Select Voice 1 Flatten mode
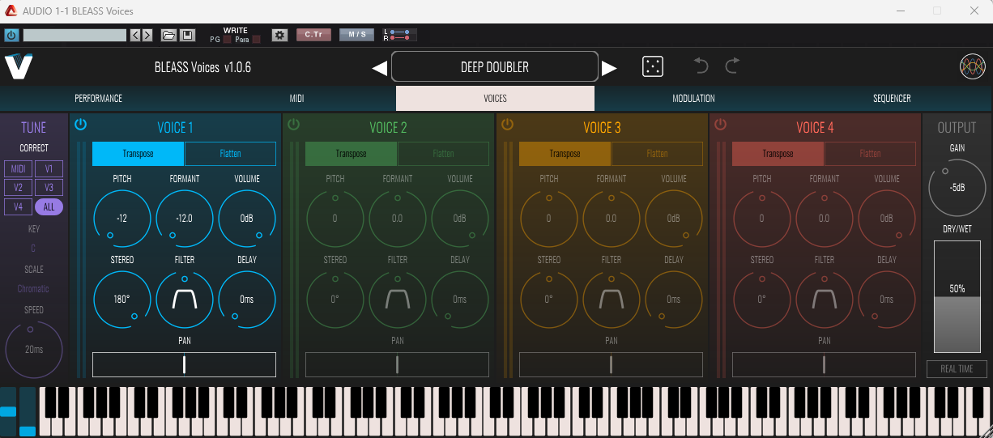Viewport: 993px width, 438px height. coord(230,154)
